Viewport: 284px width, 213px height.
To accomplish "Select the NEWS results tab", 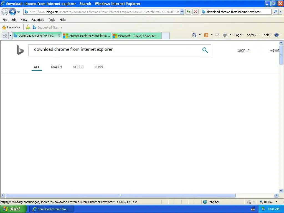I will click(x=99, y=67).
